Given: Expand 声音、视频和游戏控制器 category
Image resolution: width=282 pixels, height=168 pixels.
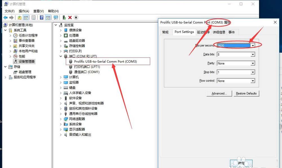Looking at the screenshot, I should tap(61, 103).
